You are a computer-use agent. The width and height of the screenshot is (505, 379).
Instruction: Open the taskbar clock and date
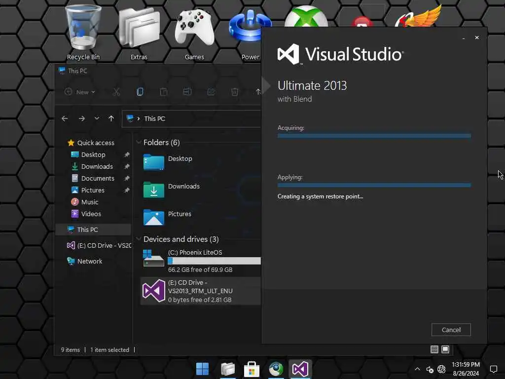(466, 369)
